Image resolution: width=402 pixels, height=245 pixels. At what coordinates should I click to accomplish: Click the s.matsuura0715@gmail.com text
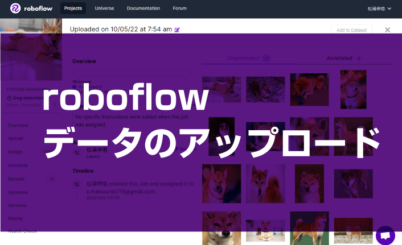click(121, 192)
